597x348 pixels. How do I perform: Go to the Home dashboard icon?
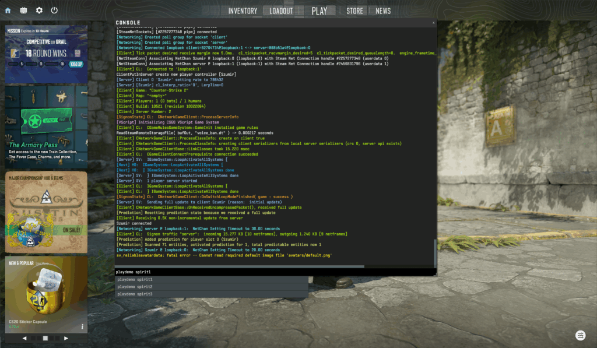(8, 10)
